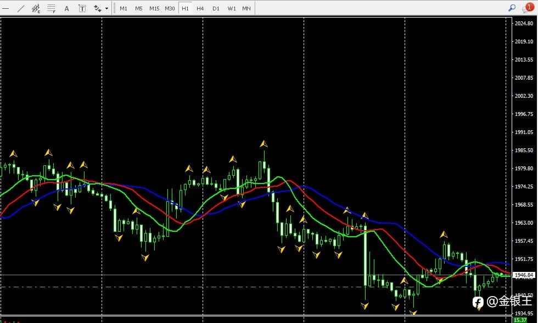Switch chart to M5 timeframe

click(138, 9)
